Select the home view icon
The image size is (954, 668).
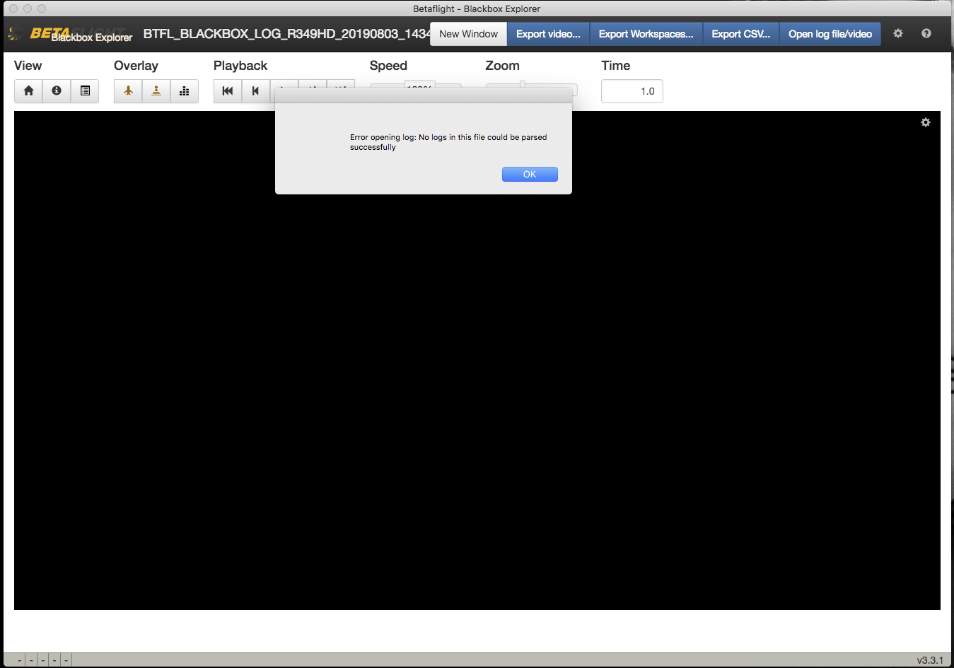pos(28,90)
